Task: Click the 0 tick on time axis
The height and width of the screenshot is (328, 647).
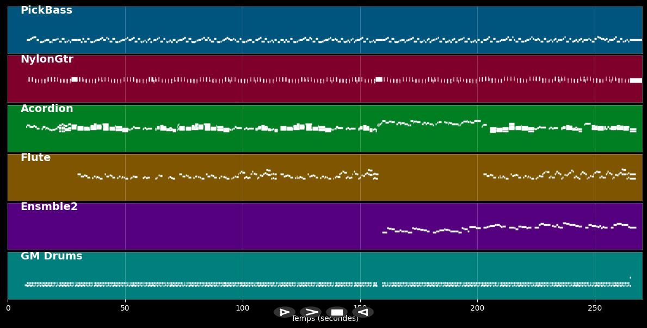Action: (8, 308)
